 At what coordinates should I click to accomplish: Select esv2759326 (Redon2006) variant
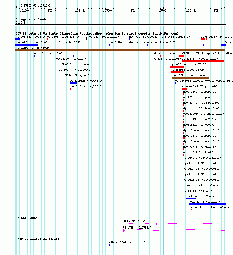tap(87, 81)
